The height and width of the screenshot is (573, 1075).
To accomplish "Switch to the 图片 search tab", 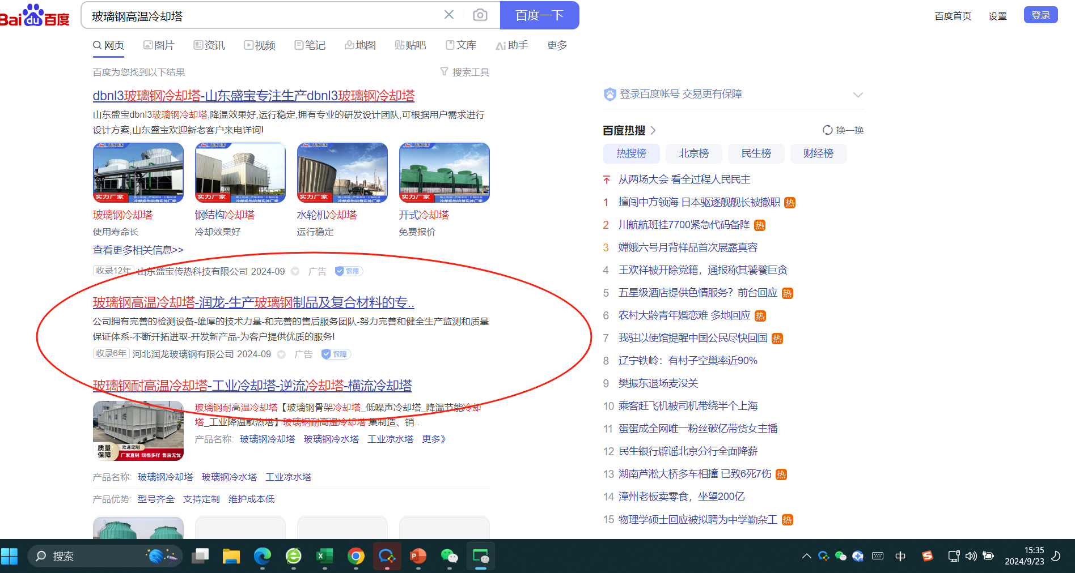I will 159,45.
